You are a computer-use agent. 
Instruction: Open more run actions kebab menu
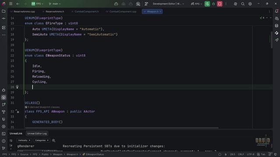click(226, 4)
